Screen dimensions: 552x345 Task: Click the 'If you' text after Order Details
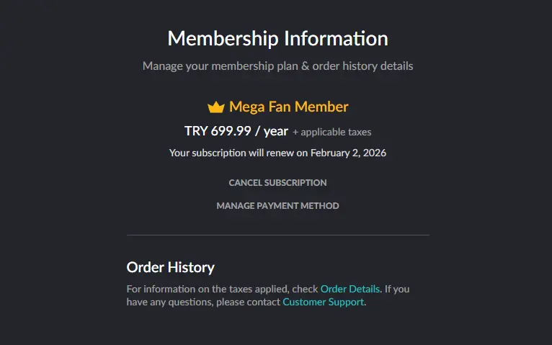pos(397,289)
